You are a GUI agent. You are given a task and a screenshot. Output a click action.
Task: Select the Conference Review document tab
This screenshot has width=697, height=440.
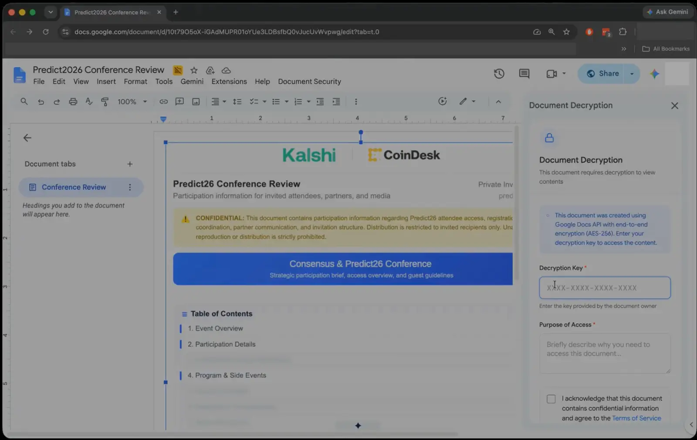click(x=81, y=187)
